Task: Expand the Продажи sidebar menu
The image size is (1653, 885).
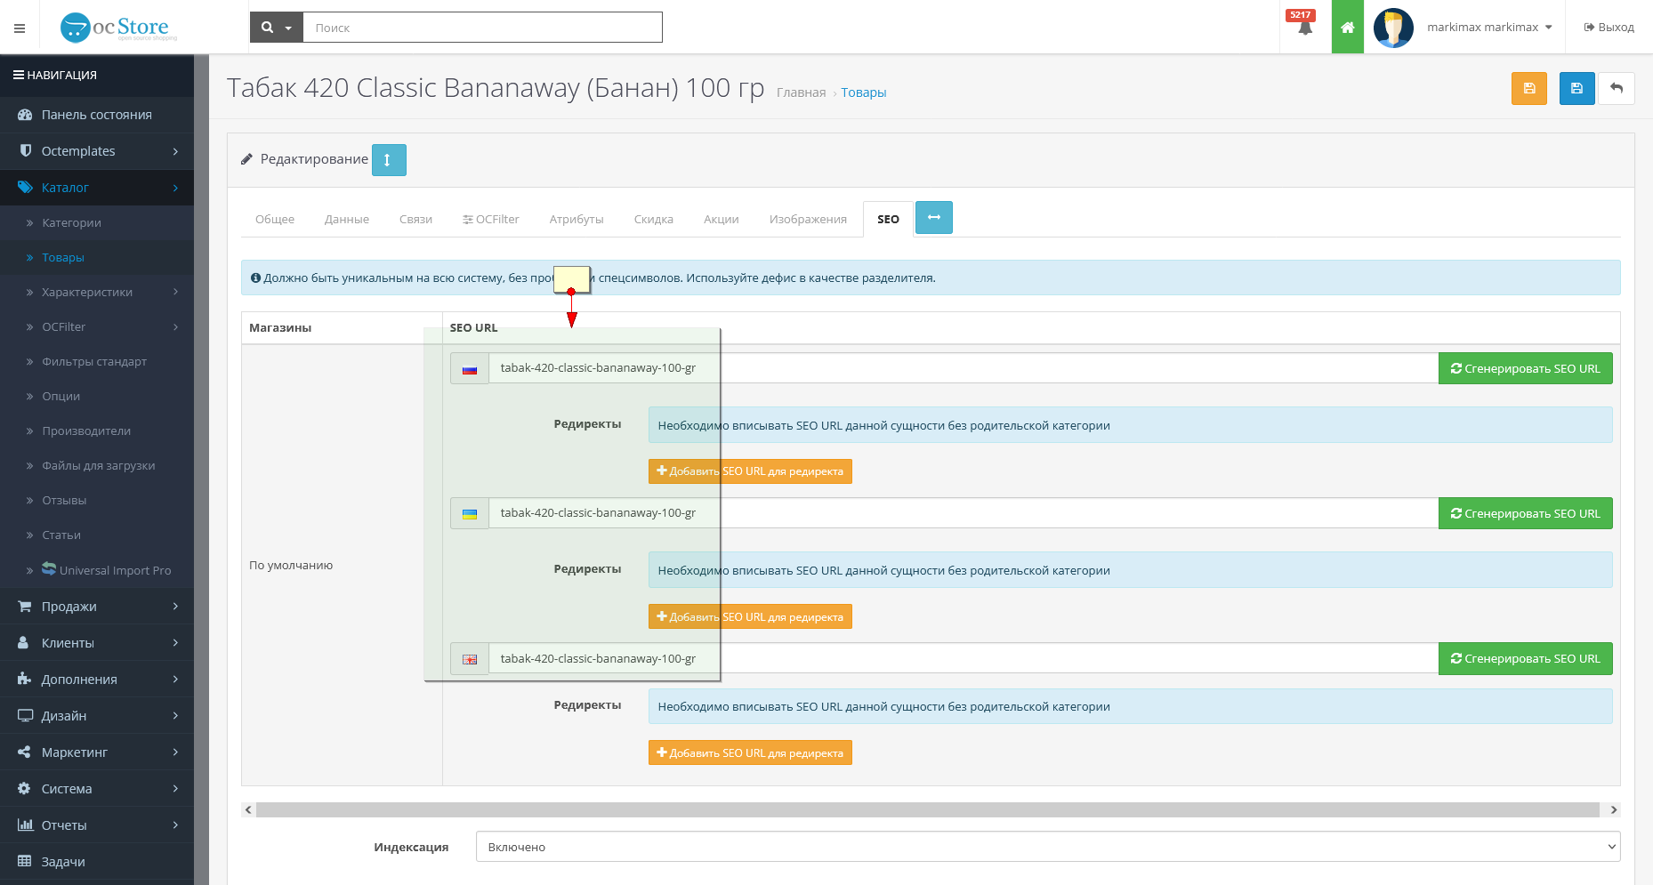Action: pos(97,607)
